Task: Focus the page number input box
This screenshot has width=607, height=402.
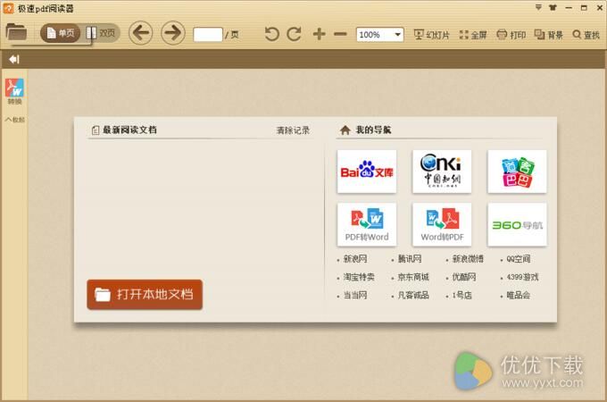Action: tap(208, 35)
